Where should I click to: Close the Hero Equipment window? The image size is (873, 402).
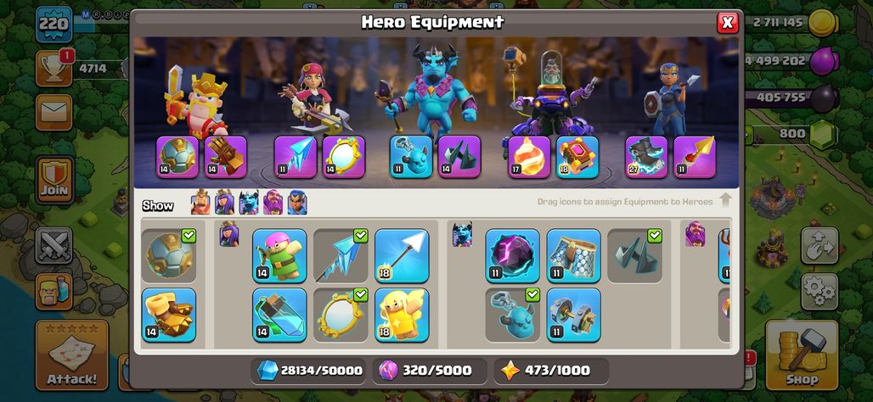click(727, 22)
